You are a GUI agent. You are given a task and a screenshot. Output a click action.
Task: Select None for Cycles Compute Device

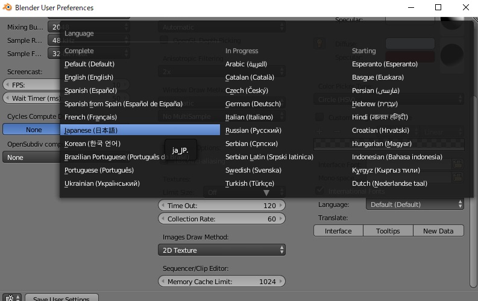pos(32,130)
